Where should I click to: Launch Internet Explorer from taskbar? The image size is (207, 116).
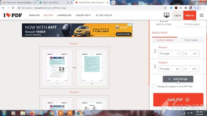pyautogui.click(x=42, y=113)
